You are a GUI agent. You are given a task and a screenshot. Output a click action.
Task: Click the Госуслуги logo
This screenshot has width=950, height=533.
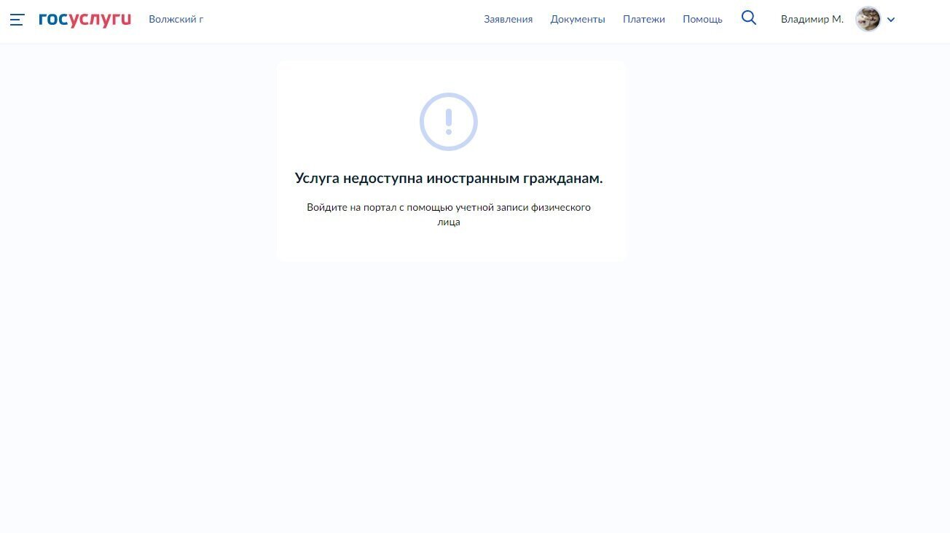[x=85, y=20]
